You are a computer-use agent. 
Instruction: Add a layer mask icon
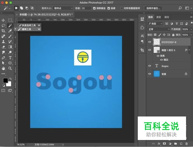[164, 144]
